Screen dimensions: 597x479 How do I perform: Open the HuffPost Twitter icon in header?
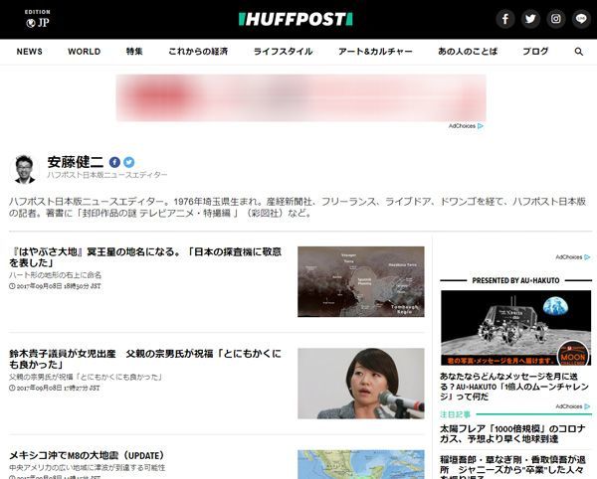coord(530,19)
